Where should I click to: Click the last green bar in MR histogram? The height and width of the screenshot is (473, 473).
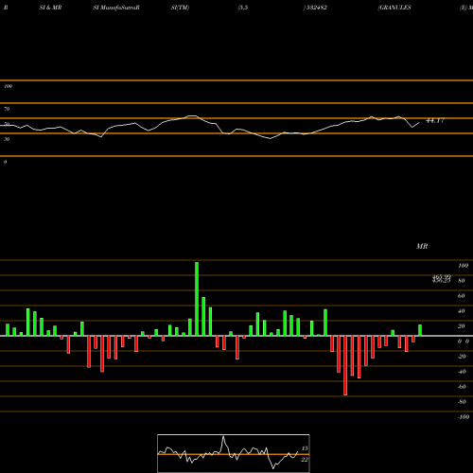[x=420, y=330]
